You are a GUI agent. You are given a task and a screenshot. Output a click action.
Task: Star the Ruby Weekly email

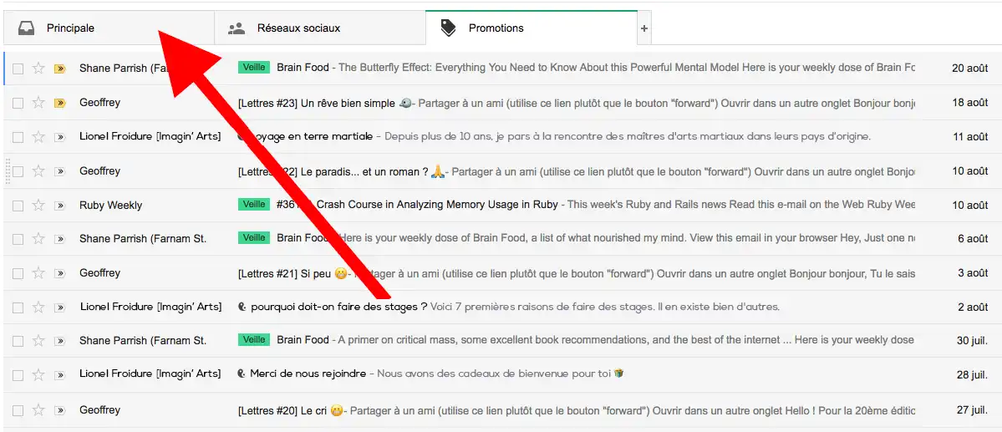(38, 205)
